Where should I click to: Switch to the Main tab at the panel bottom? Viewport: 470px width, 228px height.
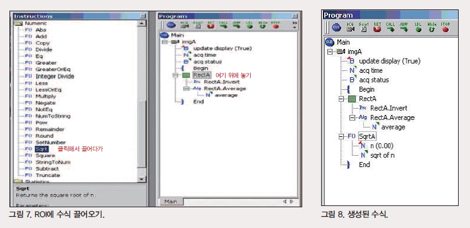170,202
